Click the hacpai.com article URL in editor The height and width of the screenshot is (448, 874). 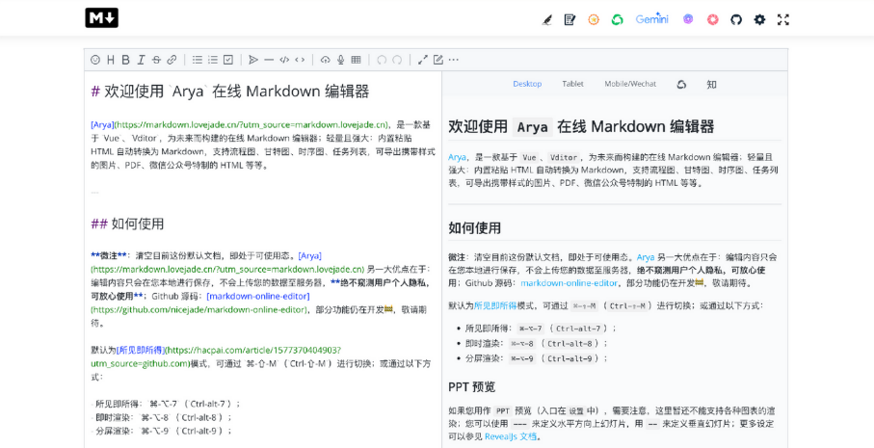216,356
